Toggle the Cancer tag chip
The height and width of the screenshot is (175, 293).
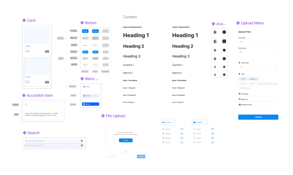click(251, 84)
